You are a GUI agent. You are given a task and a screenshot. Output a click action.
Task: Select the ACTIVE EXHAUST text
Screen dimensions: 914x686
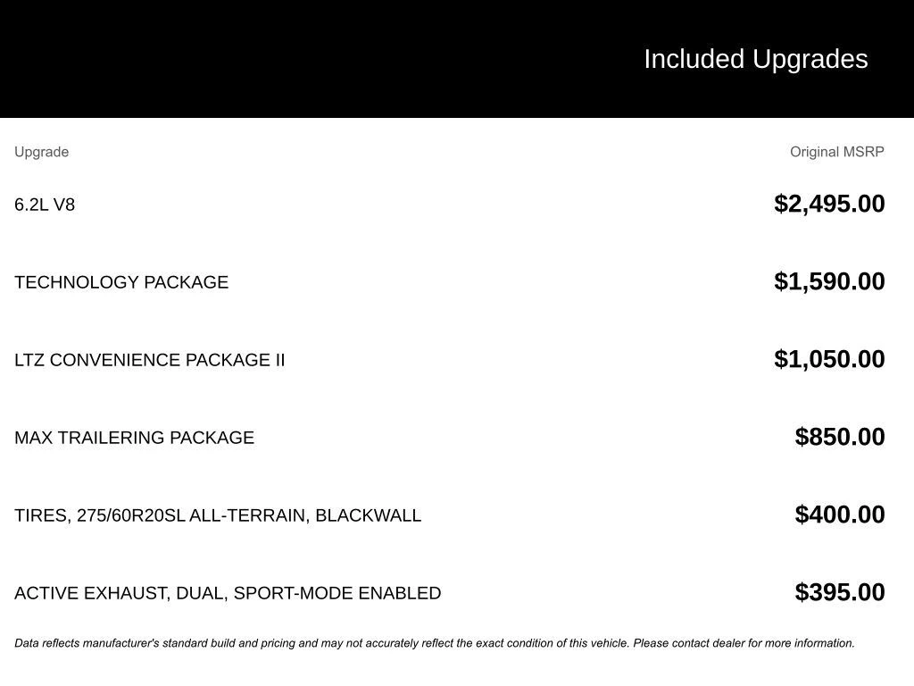[x=91, y=593]
